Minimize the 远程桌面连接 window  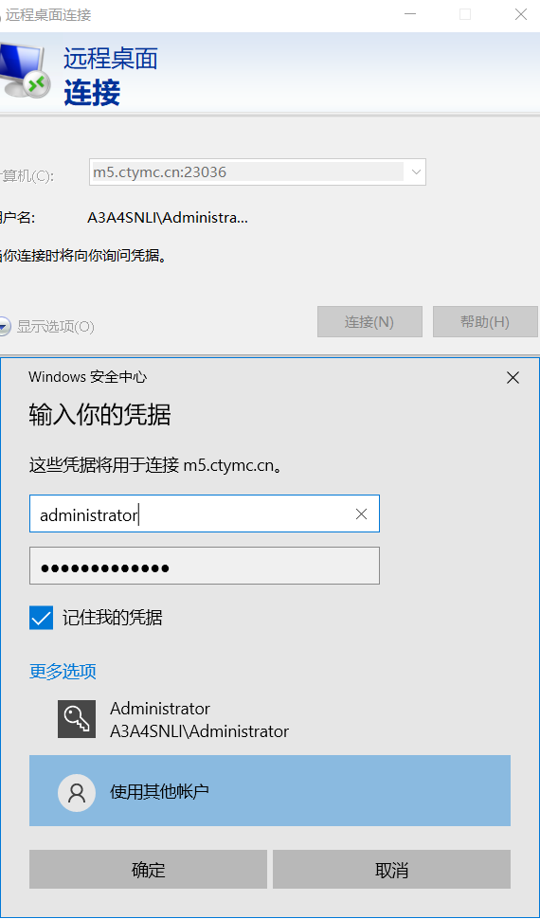(x=410, y=14)
